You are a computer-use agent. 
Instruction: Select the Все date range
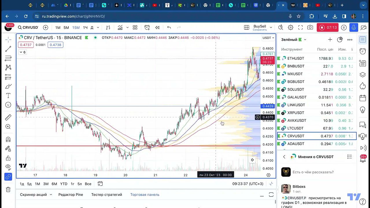point(88,184)
